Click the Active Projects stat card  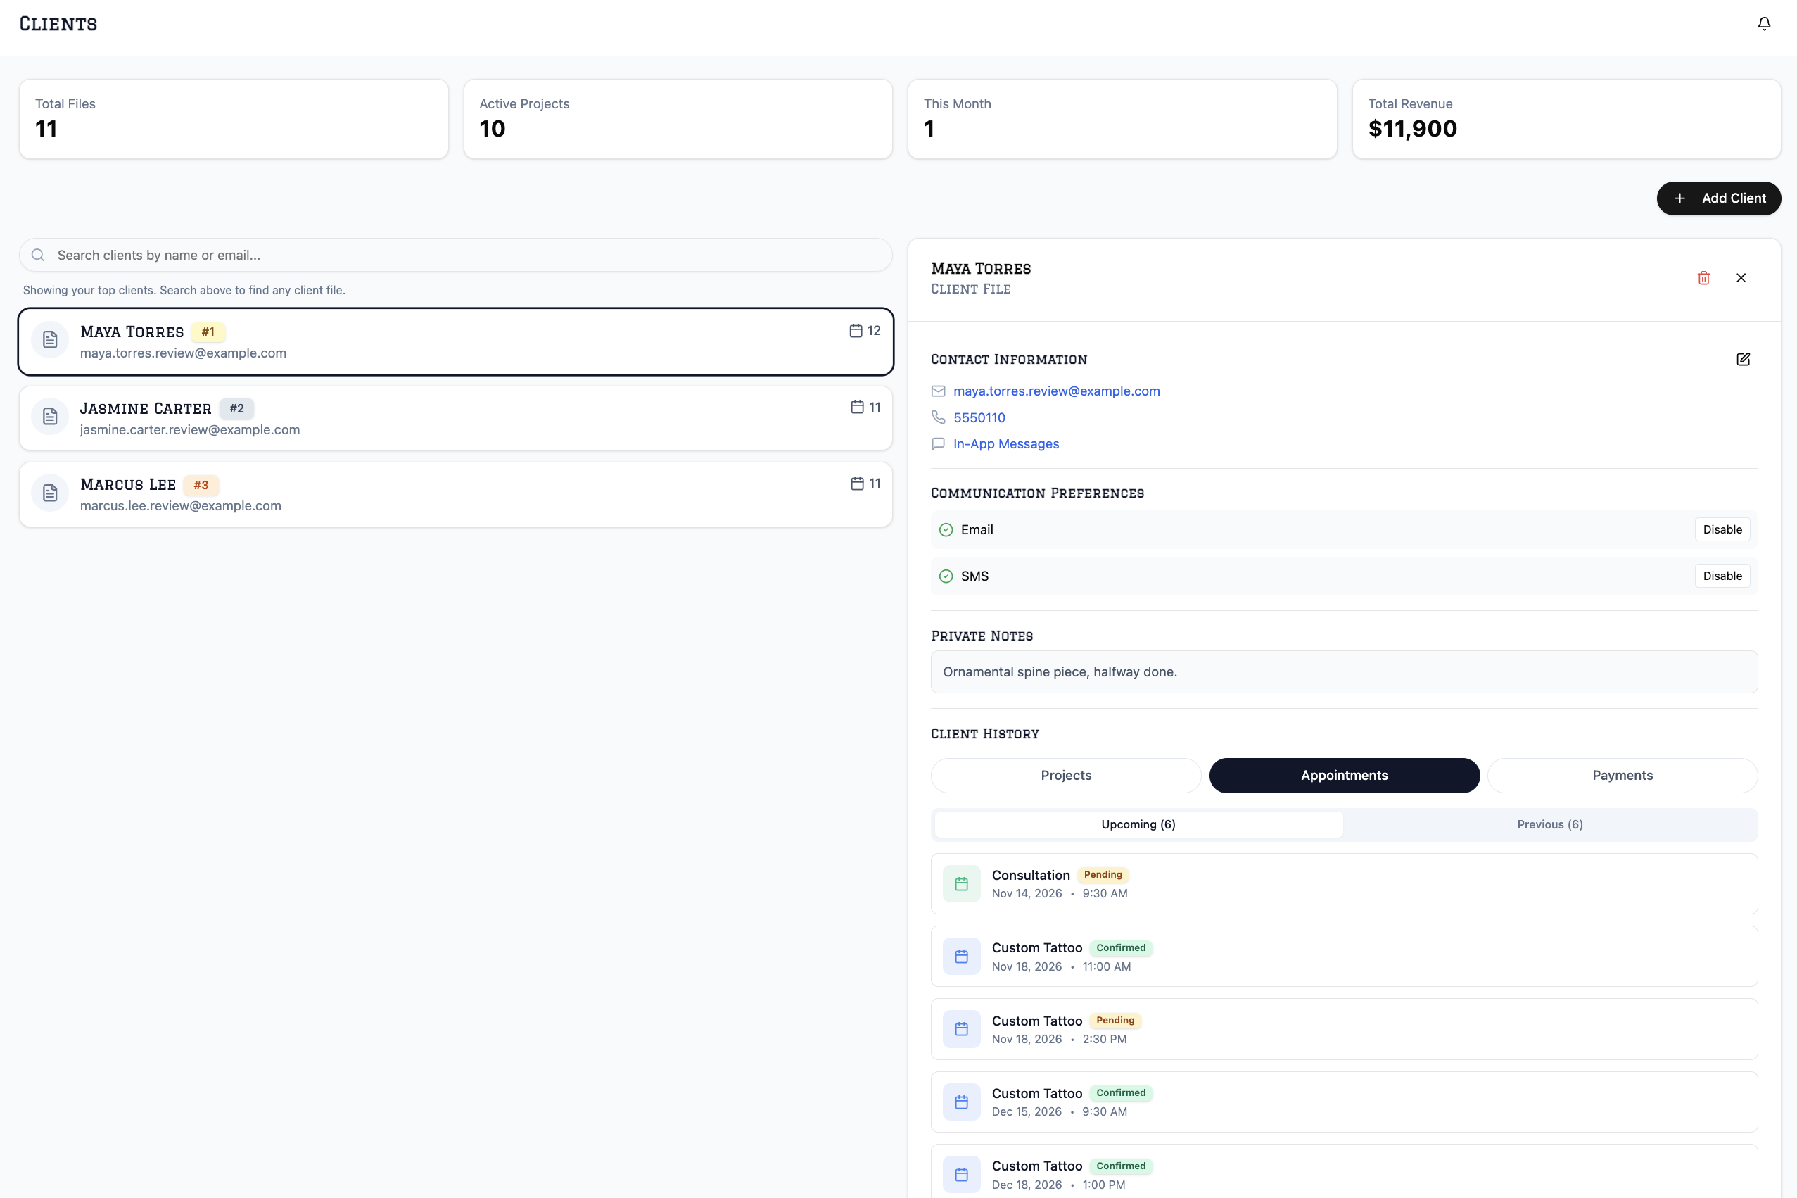[x=678, y=119]
